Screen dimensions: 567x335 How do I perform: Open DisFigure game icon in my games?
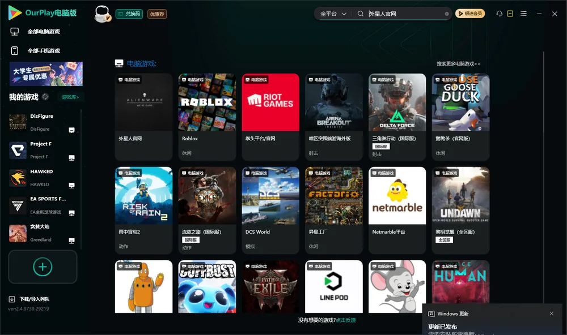pos(18,122)
